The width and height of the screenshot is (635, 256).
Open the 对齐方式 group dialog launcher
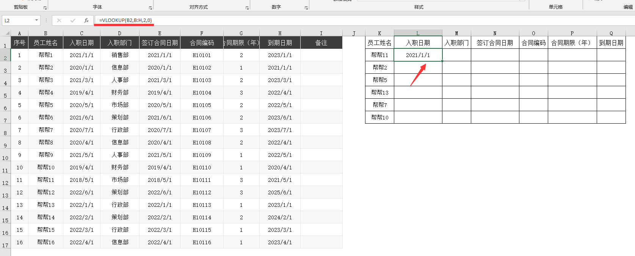point(247,8)
